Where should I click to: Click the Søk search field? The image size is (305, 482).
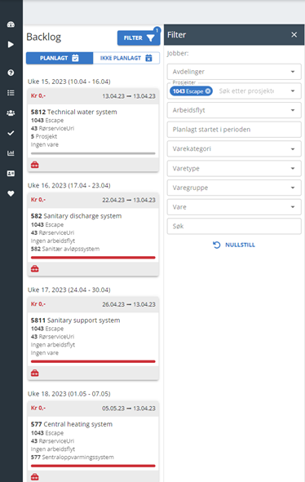pos(234,226)
